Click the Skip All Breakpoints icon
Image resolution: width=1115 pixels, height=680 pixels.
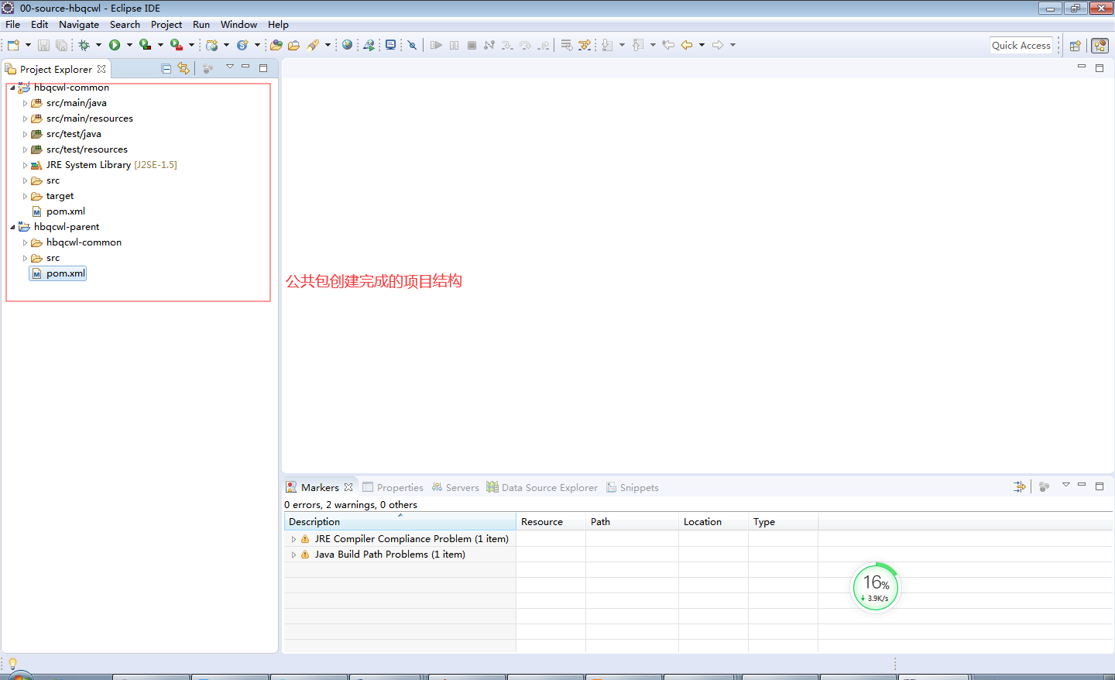413,45
